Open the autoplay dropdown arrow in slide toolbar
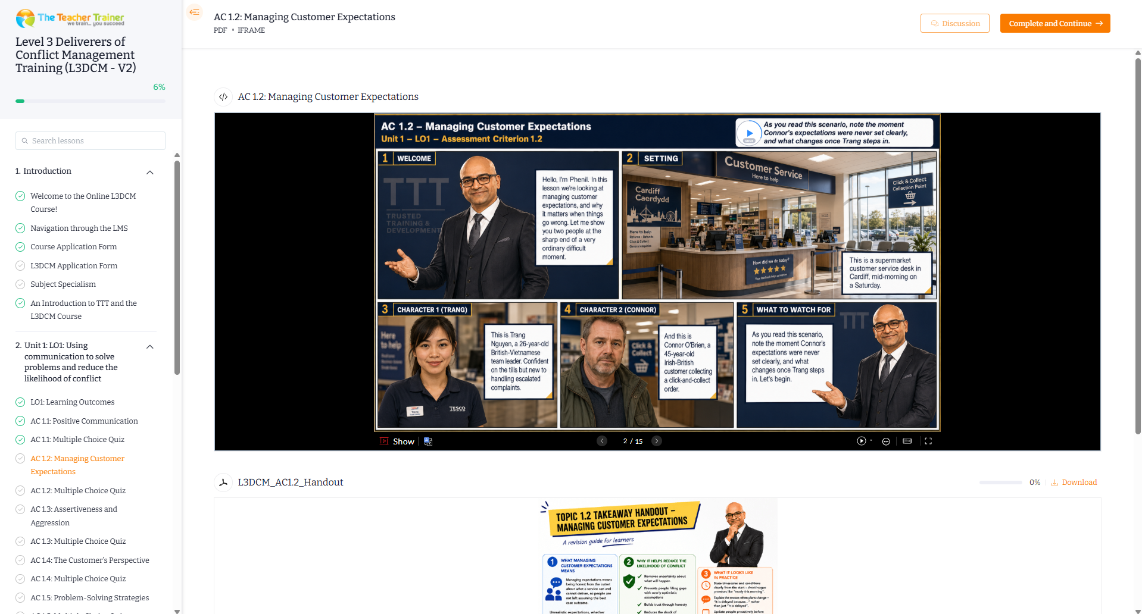Screen dimensions: 1142x614 coord(871,441)
